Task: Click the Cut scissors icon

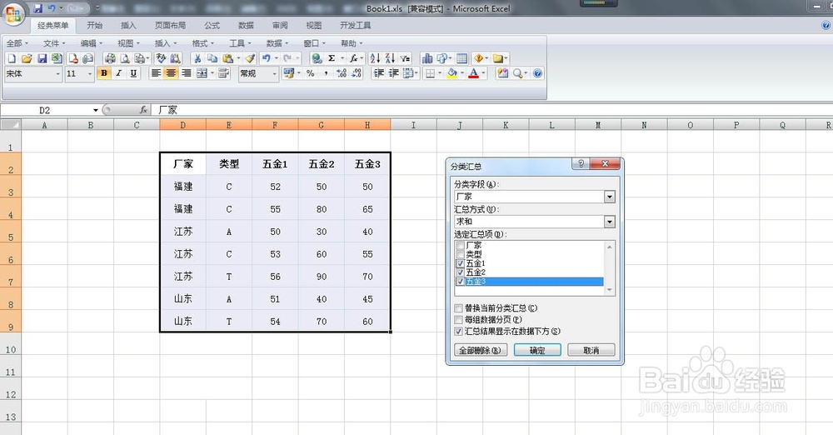Action: [x=197, y=58]
